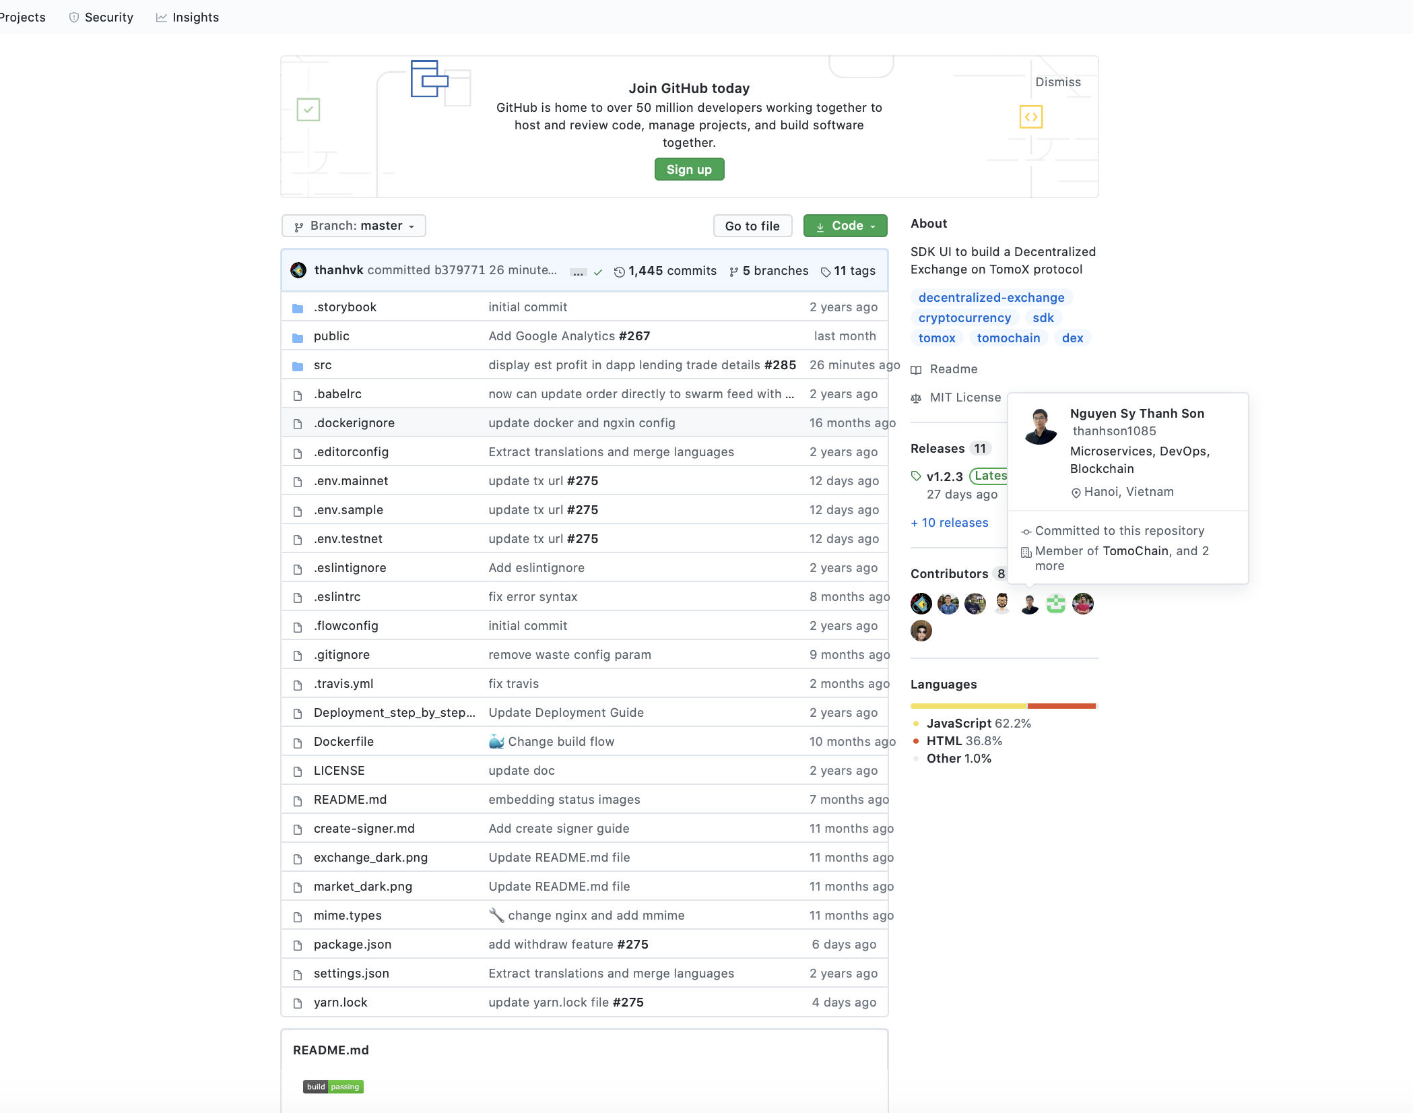Open the tomox topic tag
The width and height of the screenshot is (1413, 1113).
click(937, 338)
